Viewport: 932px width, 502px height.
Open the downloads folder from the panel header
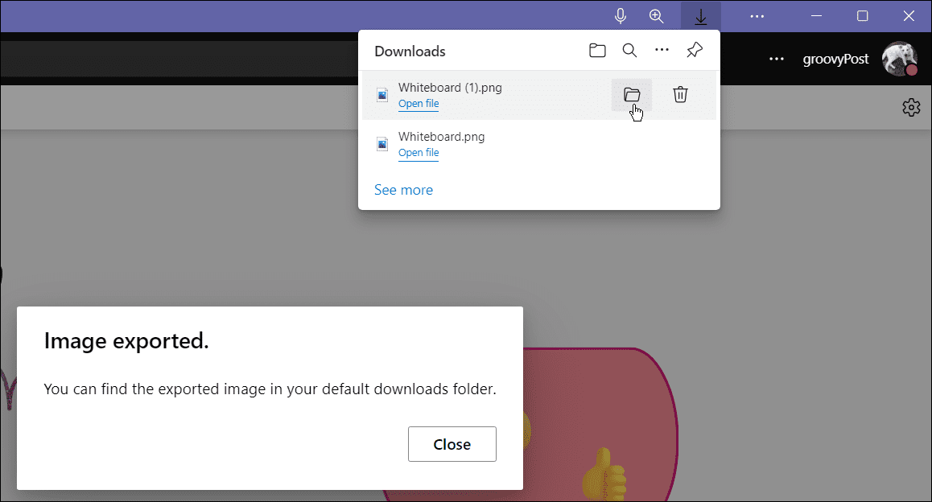[597, 50]
